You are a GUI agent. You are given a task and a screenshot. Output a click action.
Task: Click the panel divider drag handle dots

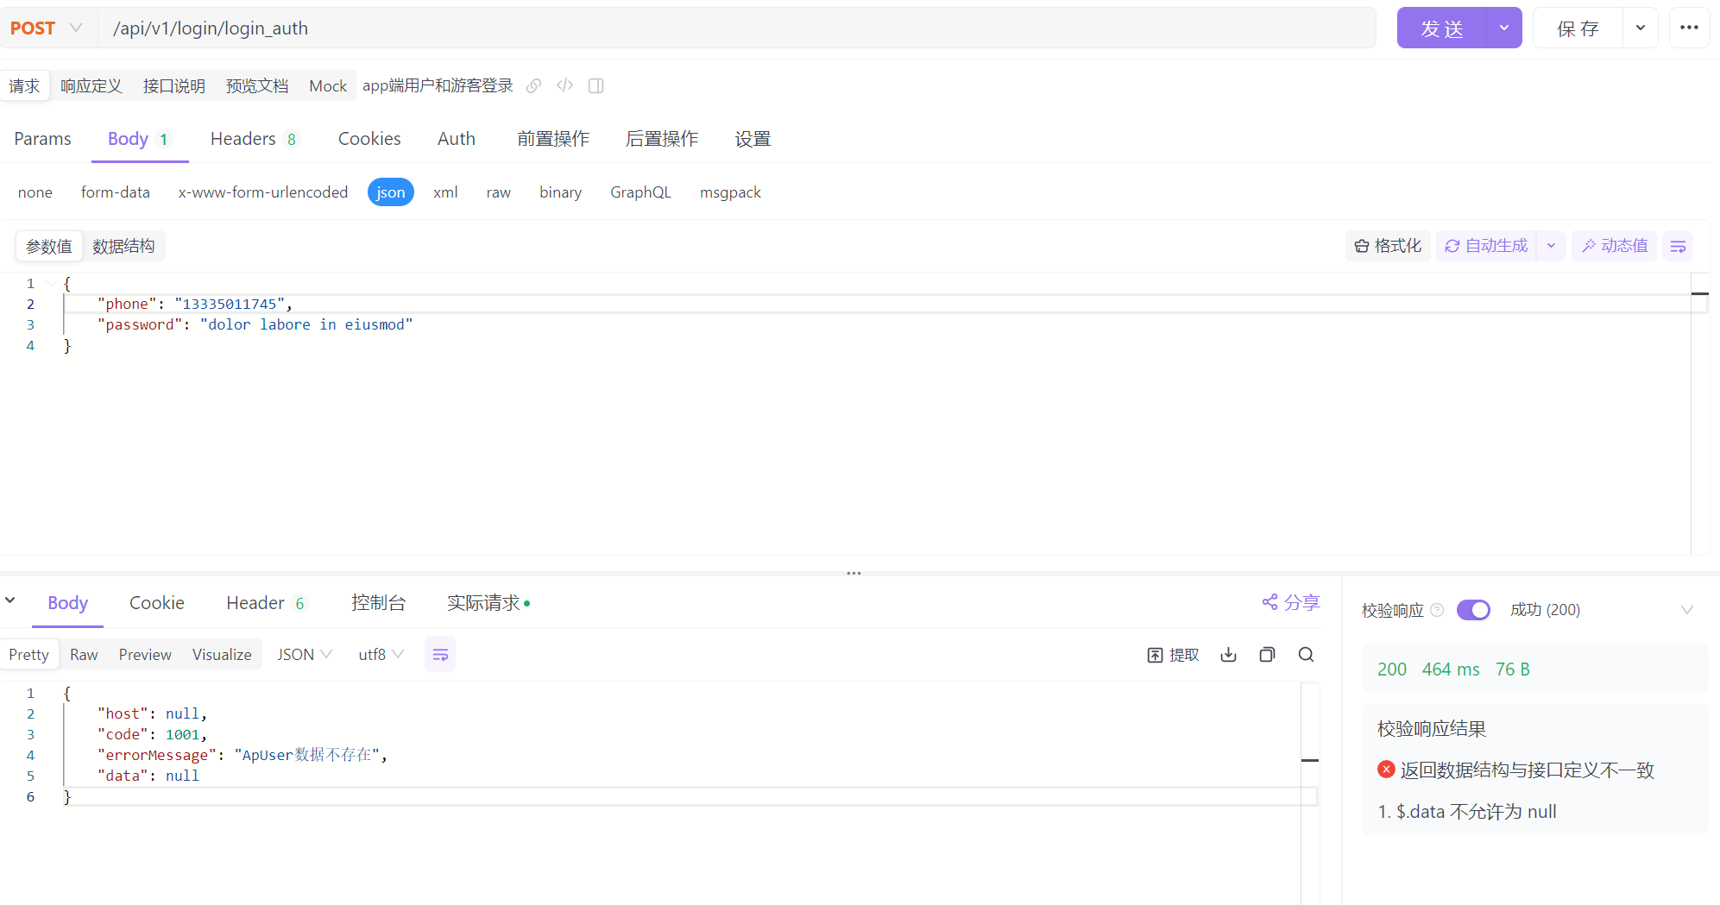coord(854,573)
